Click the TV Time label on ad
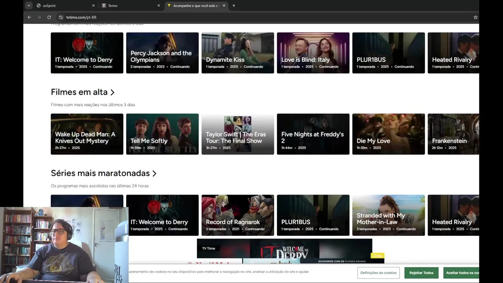This screenshot has height=283, width=503. click(209, 248)
